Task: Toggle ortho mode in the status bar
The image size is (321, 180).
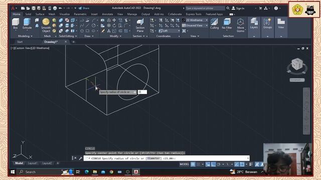Action: (x=213, y=164)
